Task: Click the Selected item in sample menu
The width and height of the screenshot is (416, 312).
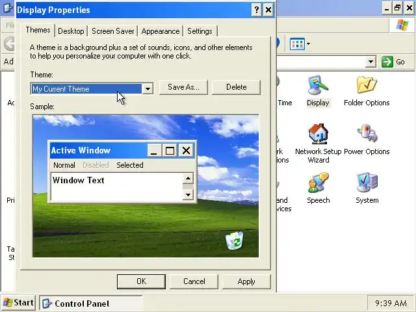Action: click(x=130, y=165)
